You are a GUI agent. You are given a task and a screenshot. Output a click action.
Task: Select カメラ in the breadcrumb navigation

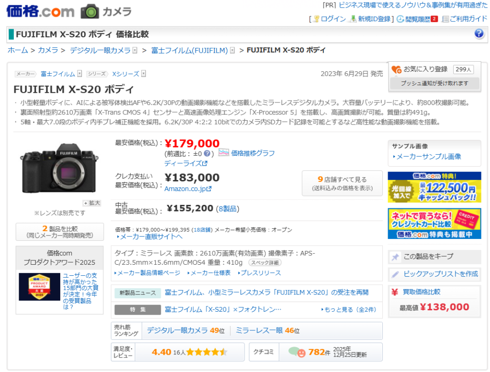click(48, 50)
